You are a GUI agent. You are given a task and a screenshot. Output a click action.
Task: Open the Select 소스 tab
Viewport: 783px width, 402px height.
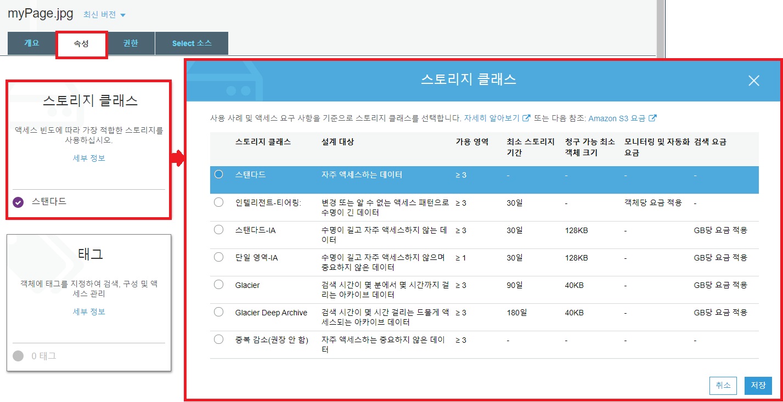click(x=192, y=43)
